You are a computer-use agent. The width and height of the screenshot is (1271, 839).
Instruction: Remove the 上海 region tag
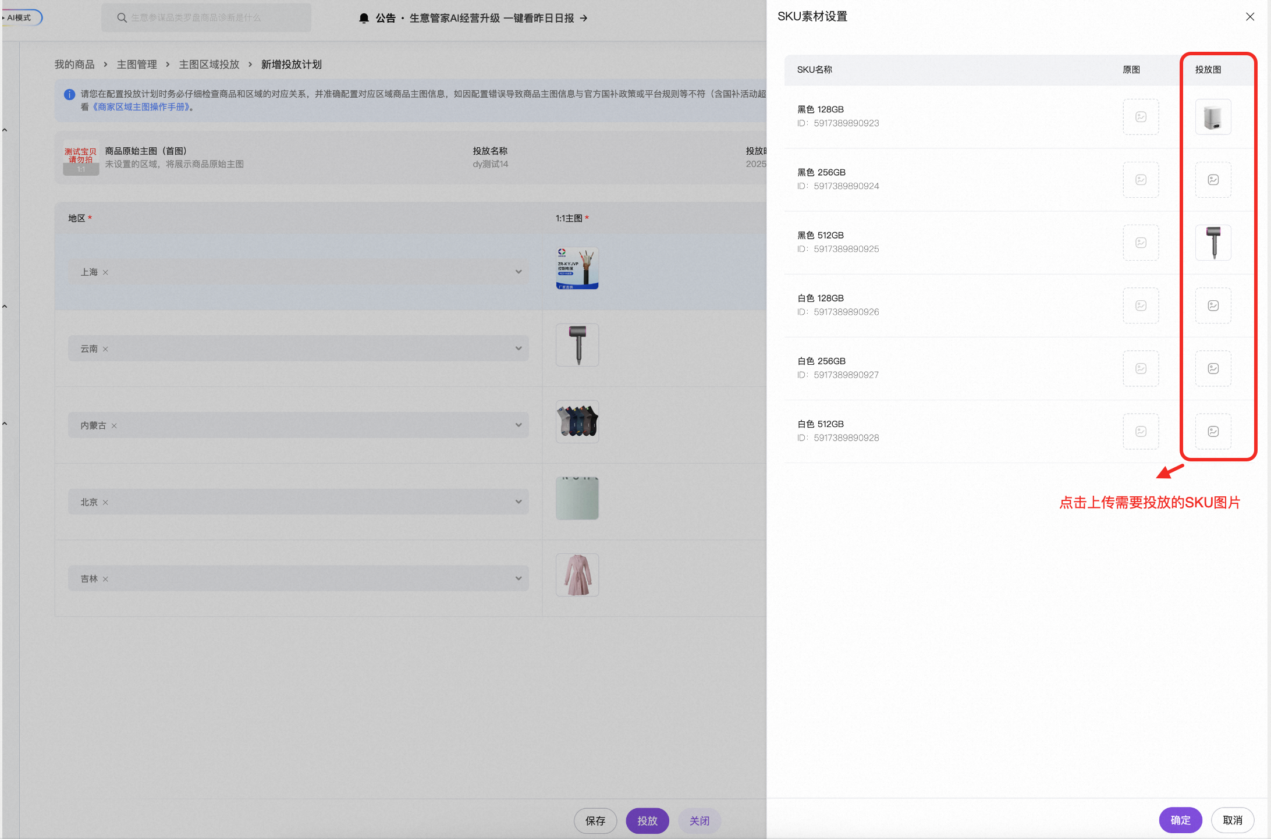click(x=105, y=272)
